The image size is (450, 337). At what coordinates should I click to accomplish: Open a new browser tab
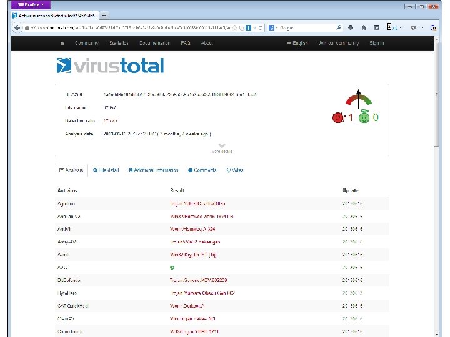(104, 16)
